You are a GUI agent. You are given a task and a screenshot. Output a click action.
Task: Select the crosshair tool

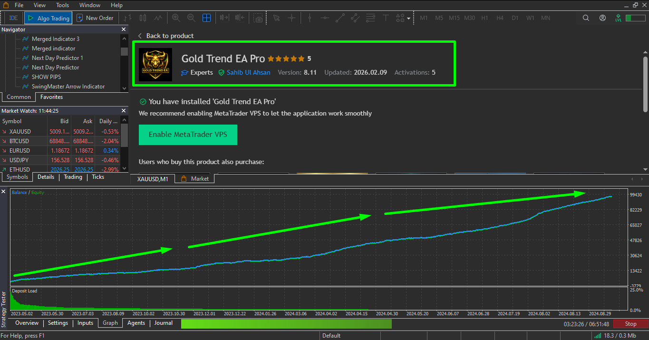291,18
